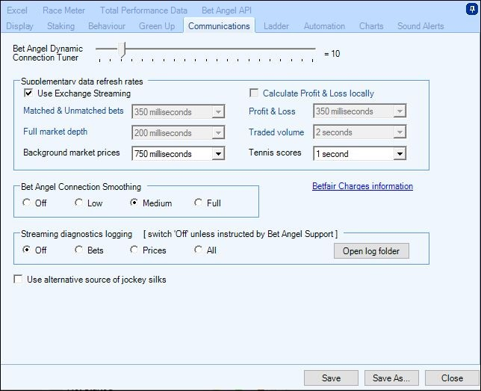Go to the Charts tab

point(371,26)
